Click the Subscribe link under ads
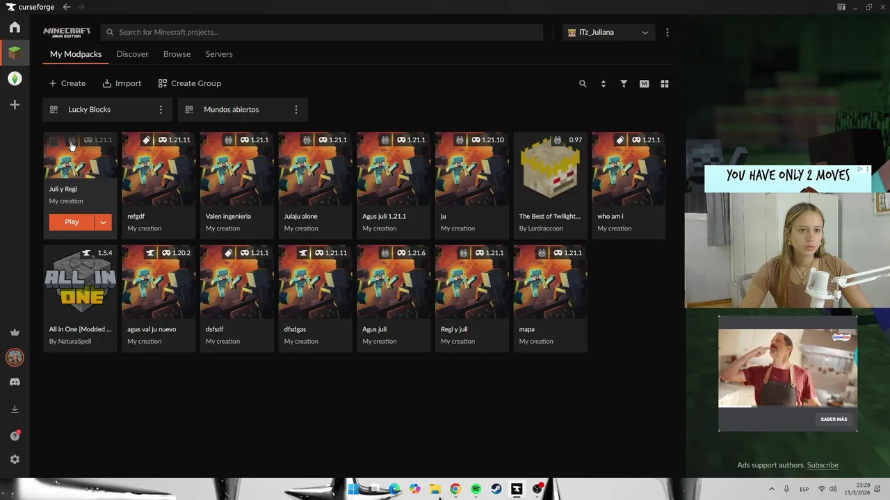The height and width of the screenshot is (500, 890). (823, 465)
